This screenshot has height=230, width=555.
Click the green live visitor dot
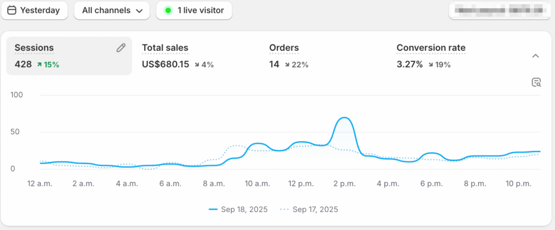tap(168, 10)
